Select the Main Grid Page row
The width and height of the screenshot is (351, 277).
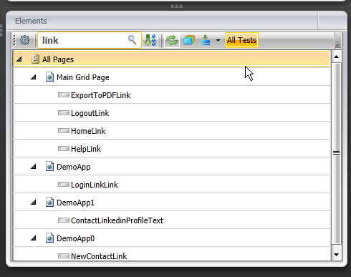pyautogui.click(x=171, y=77)
